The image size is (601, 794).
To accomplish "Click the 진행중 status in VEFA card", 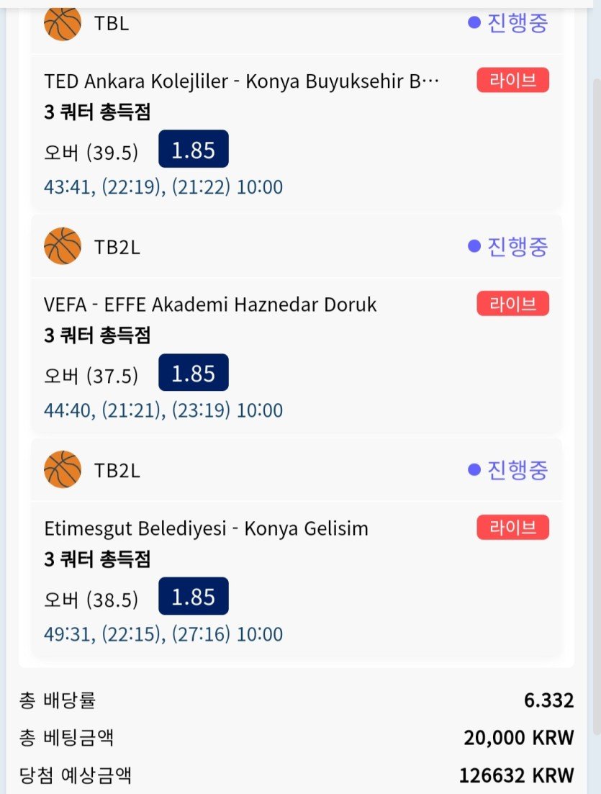I will (x=508, y=246).
